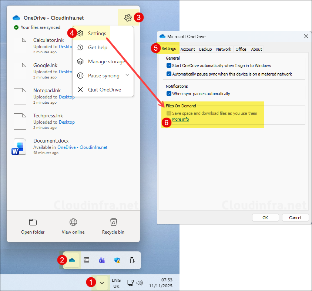Click the Document.docx Word thumbnail
Image resolution: width=312 pixels, height=291 pixels.
point(19,146)
